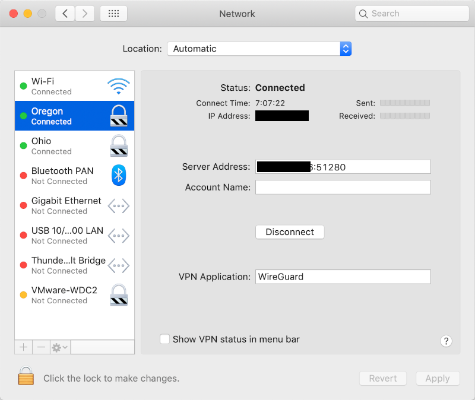Open the help question mark button
The width and height of the screenshot is (475, 400).
[446, 341]
